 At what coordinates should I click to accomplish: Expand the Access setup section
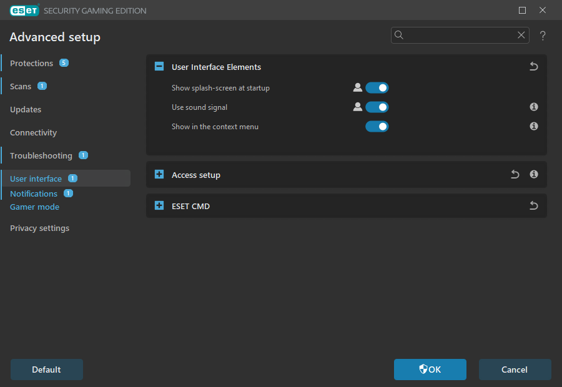click(x=159, y=174)
